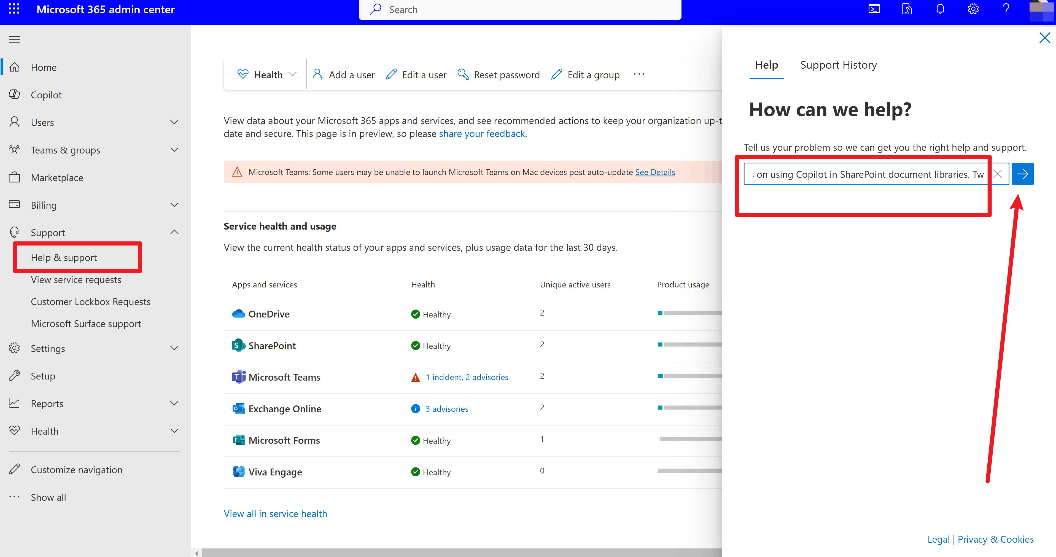Open the Health view dropdown in toolbar

(266, 75)
